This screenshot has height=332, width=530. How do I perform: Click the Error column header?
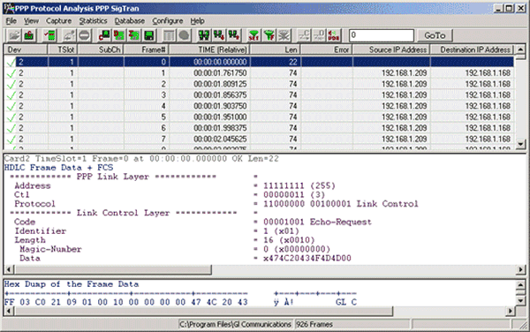(327, 49)
